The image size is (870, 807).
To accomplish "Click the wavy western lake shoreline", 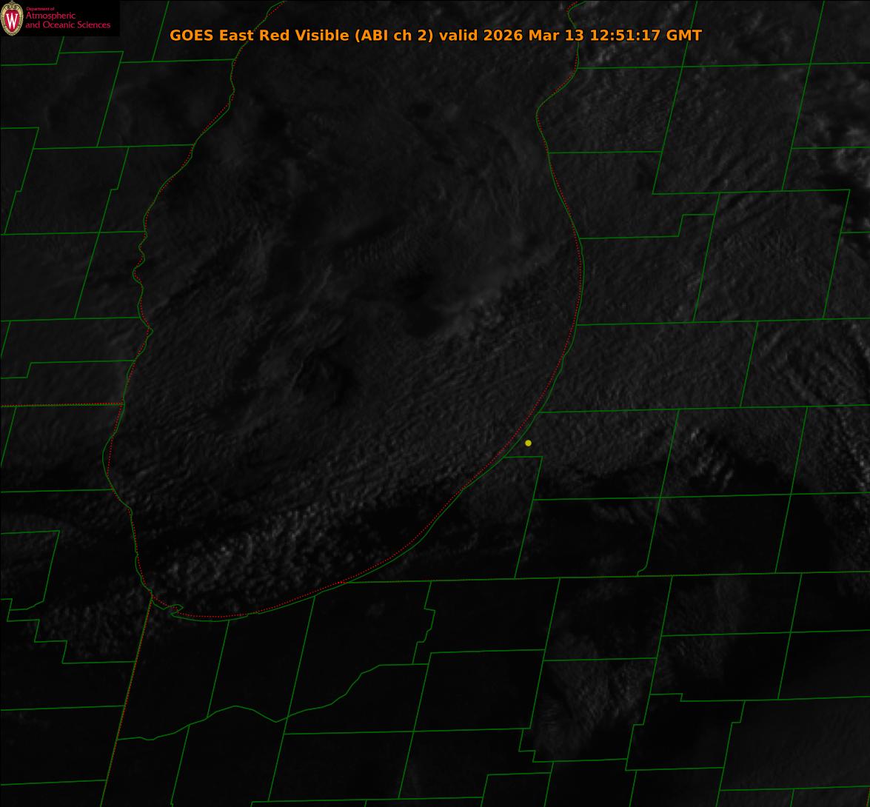I will click(140, 267).
